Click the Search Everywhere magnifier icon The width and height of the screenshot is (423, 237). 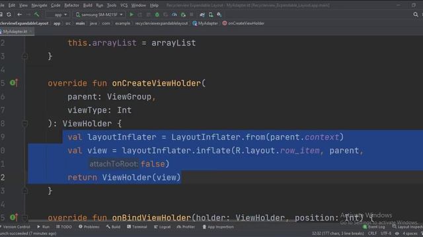click(416, 14)
